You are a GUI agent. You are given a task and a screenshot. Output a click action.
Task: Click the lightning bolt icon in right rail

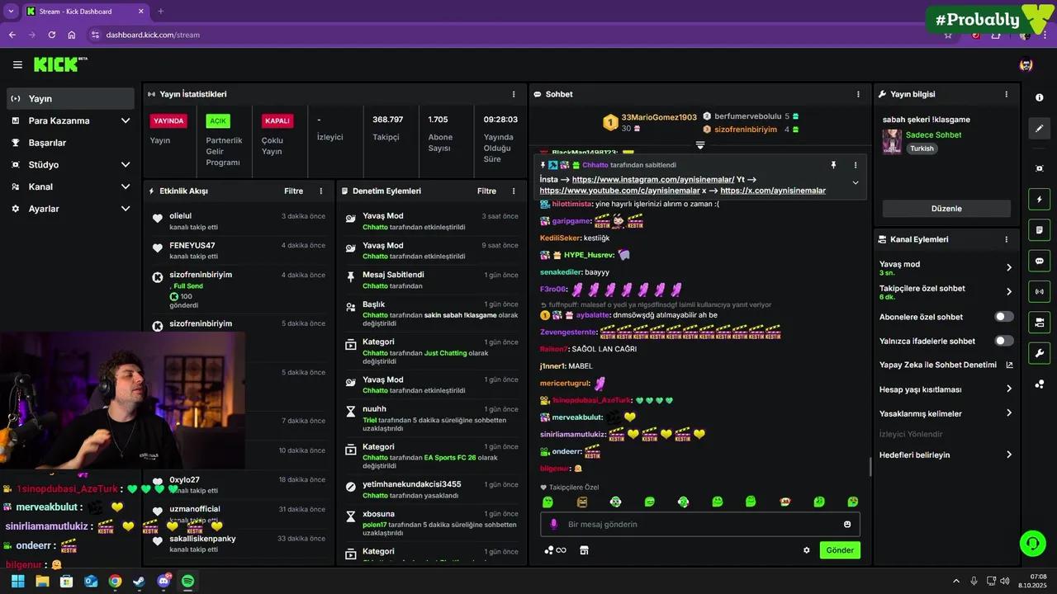(x=1039, y=199)
